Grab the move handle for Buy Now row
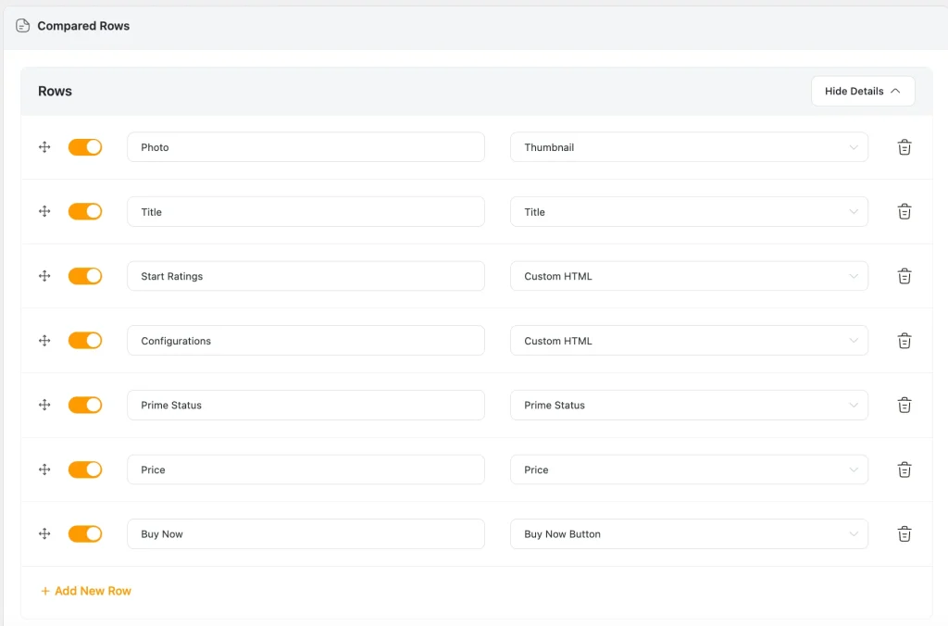 (x=44, y=533)
